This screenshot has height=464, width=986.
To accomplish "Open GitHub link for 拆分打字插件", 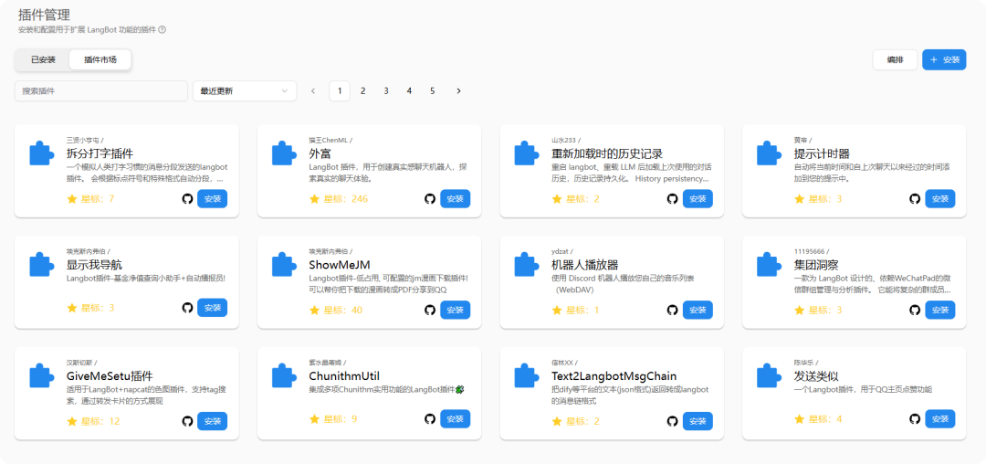I will [x=187, y=199].
